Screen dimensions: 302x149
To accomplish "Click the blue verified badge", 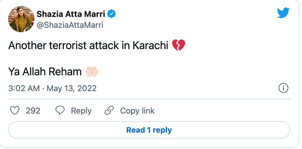I will [112, 14].
